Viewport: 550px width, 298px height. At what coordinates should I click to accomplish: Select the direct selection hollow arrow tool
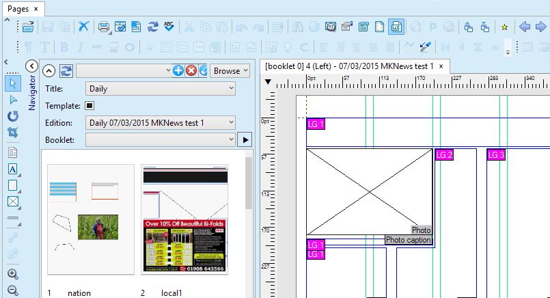[13, 100]
